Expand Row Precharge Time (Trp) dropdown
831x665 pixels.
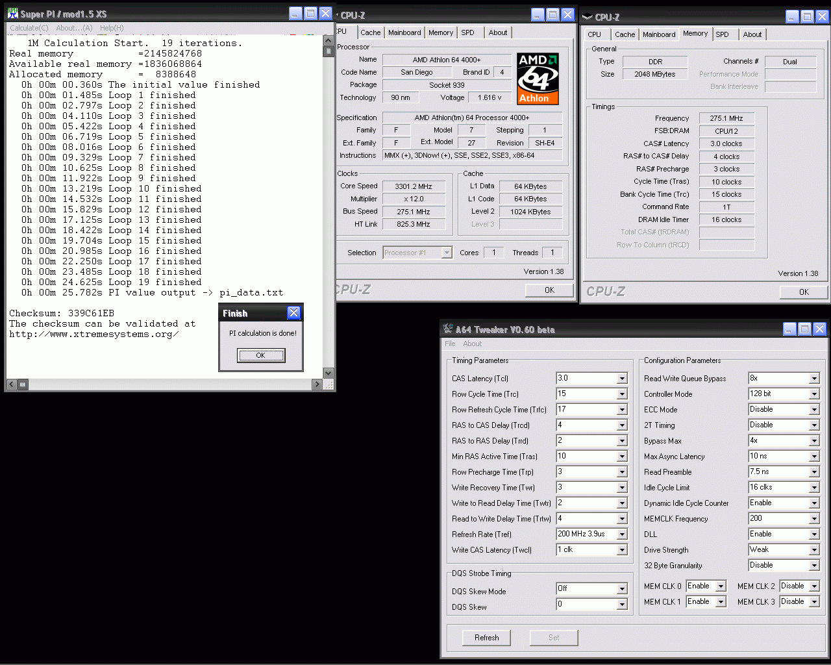pos(621,472)
